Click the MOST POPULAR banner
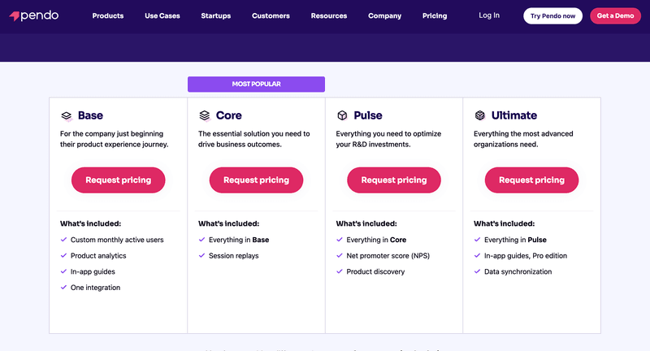The image size is (650, 351). point(256,84)
